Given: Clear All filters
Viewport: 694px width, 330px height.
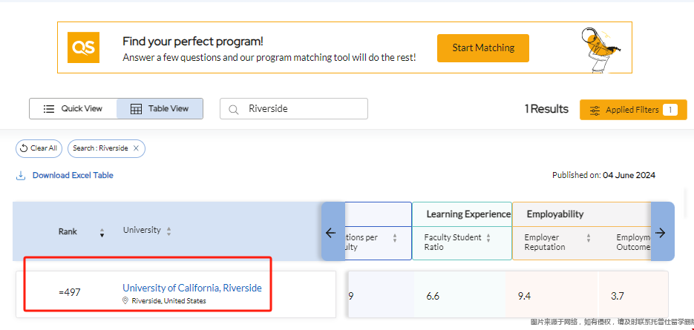Looking at the screenshot, I should [x=39, y=148].
